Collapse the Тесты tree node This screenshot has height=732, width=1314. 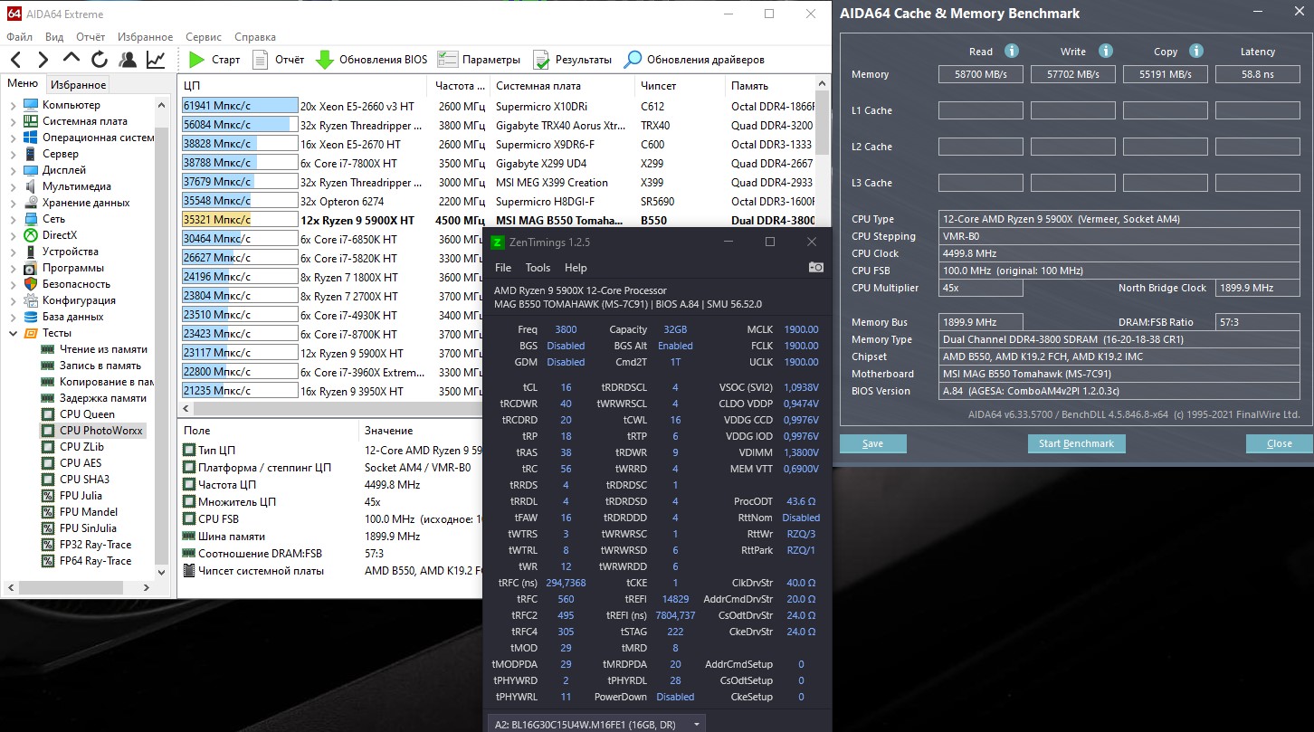pos(14,333)
